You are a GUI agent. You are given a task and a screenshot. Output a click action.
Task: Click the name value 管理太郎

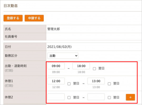click(53, 29)
